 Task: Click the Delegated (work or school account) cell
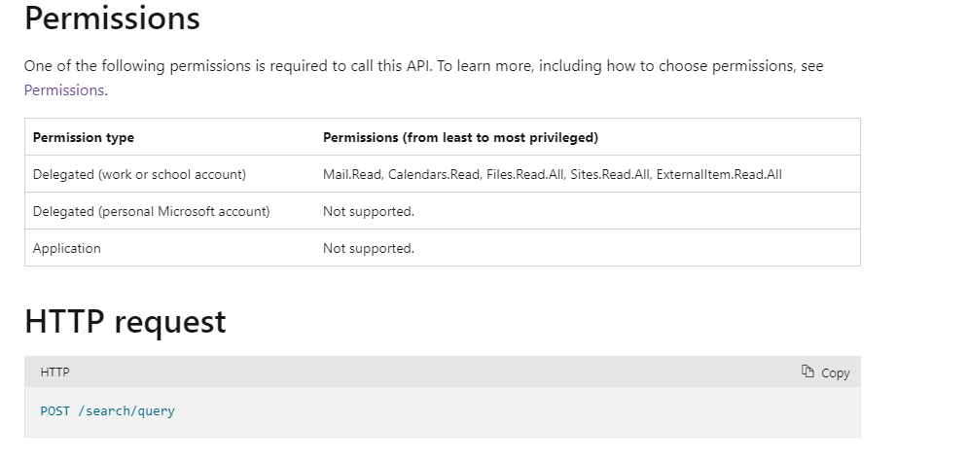(x=139, y=175)
